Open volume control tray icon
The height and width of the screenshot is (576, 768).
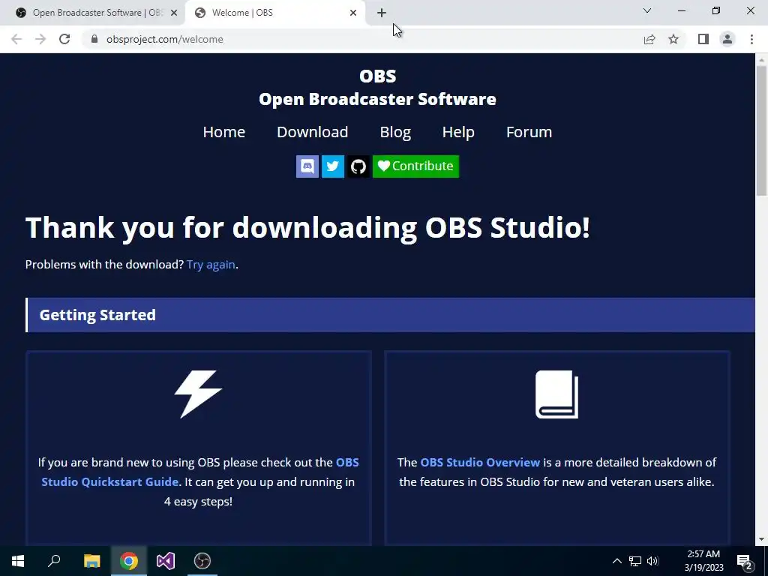pyautogui.click(x=652, y=561)
